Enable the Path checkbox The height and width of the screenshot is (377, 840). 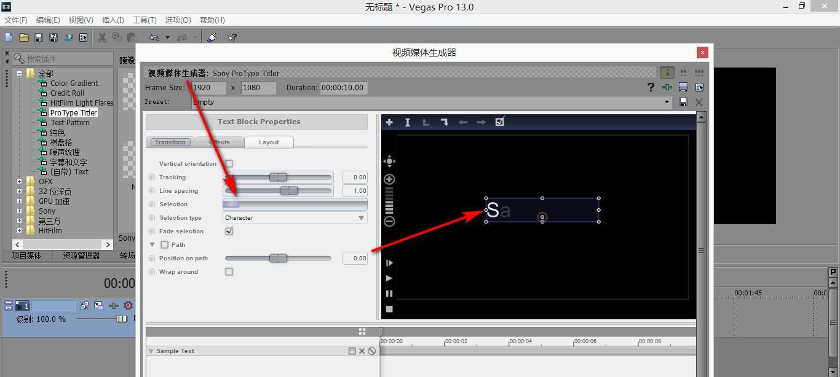(x=164, y=245)
